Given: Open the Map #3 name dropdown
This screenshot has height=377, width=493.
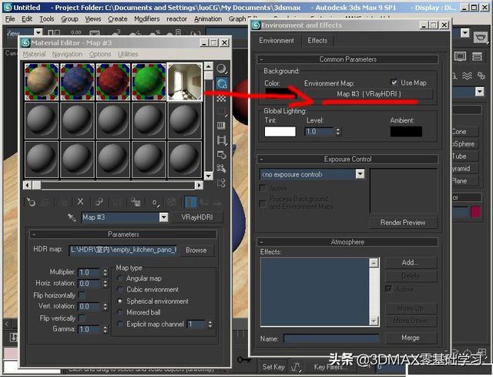Looking at the screenshot, I should pyautogui.click(x=163, y=217).
